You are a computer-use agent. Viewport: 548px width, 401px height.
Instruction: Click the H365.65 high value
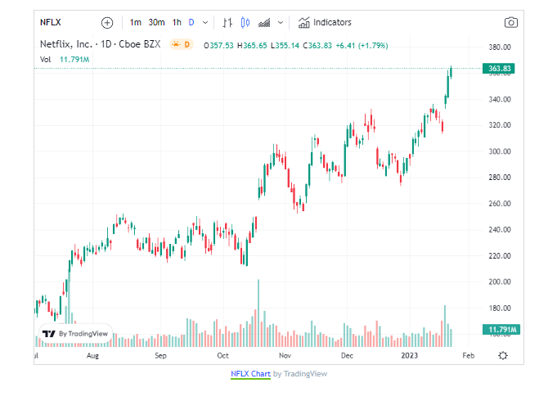click(x=252, y=46)
